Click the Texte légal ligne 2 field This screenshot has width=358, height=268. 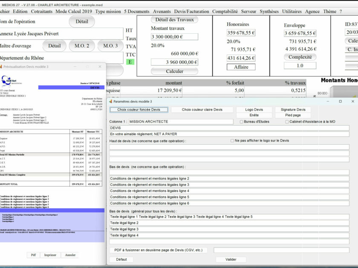click(229, 223)
